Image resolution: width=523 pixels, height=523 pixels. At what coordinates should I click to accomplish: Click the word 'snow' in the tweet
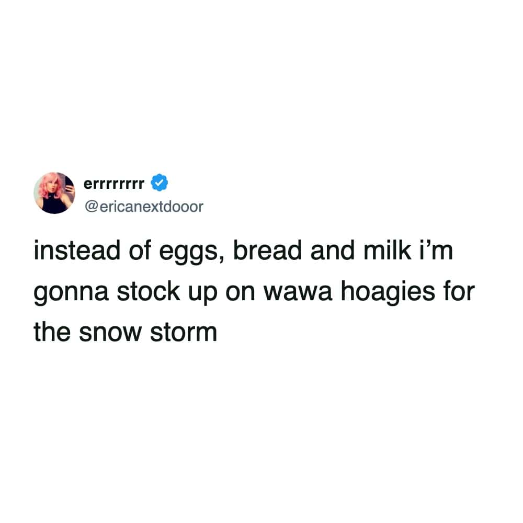110,333
